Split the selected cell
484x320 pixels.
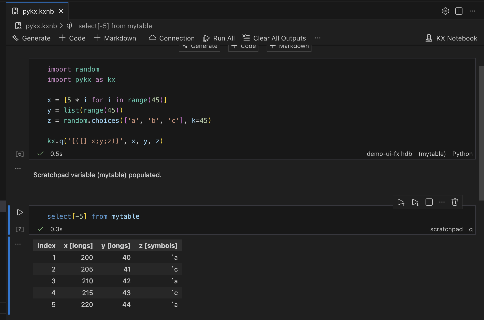429,202
